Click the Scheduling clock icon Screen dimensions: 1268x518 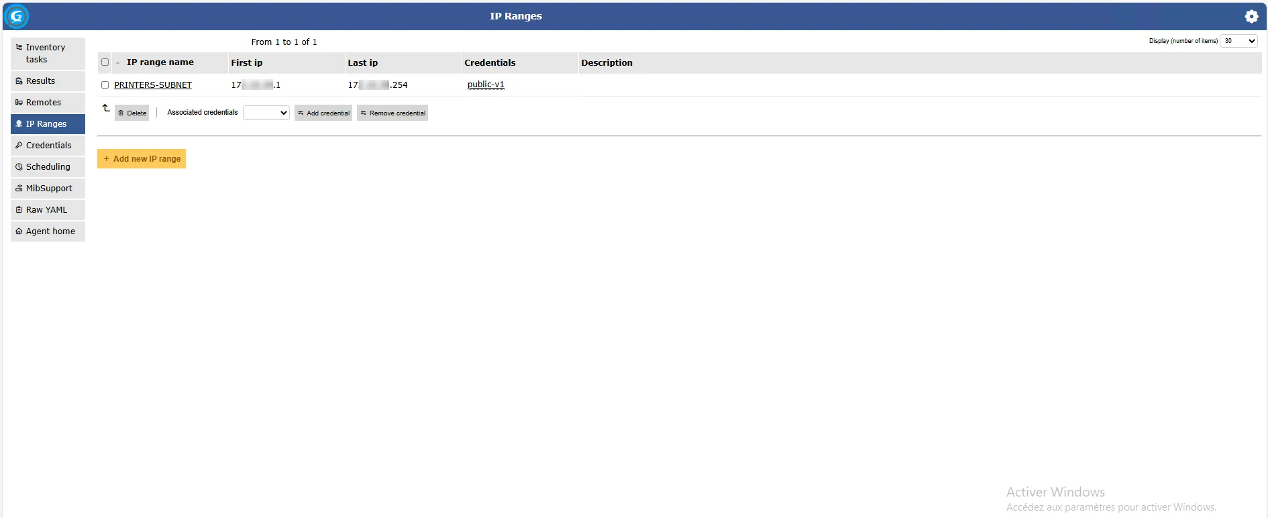tap(19, 167)
